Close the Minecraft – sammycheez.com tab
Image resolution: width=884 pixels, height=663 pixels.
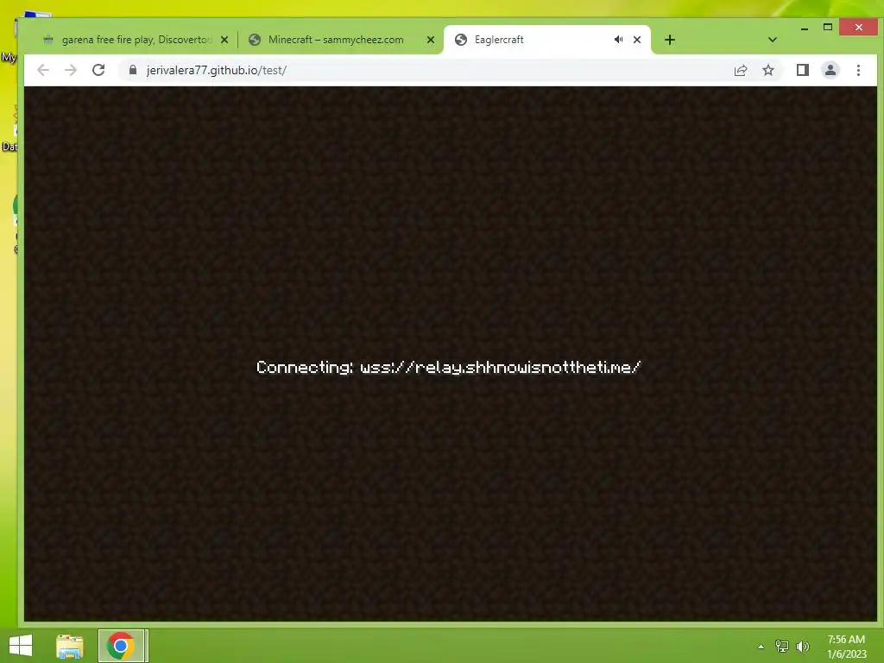point(431,40)
